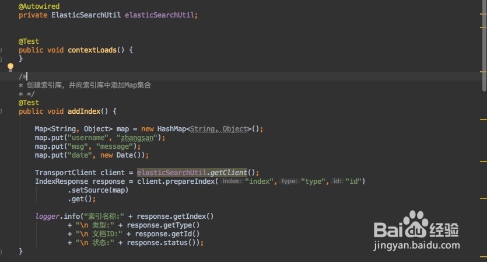Collapse the contextLoads method fold marker
Viewport: 487px width, 262px height.
click(x=1, y=50)
